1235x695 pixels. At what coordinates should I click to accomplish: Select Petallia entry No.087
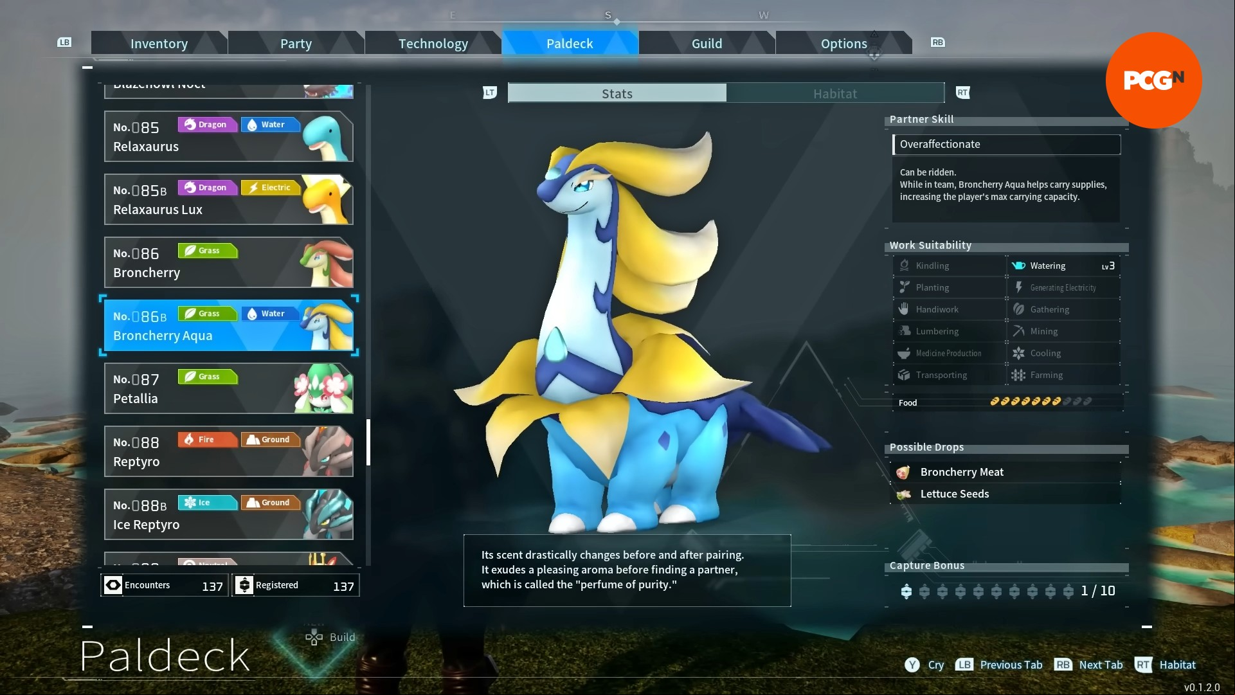point(229,388)
